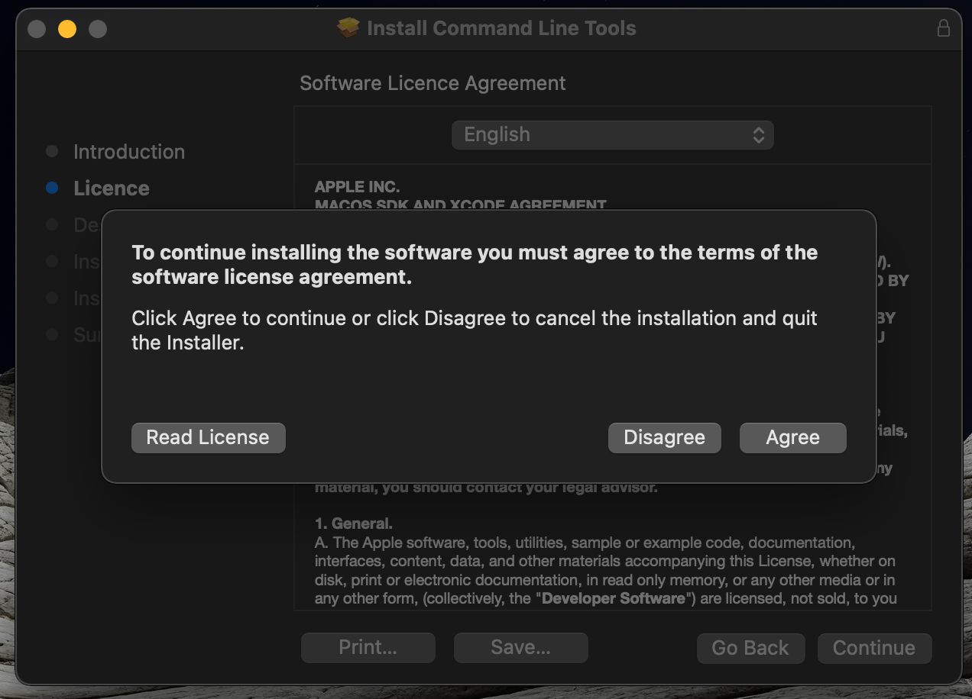The image size is (972, 699).
Task: Click 'APPLE INC.' text in the license
Action: point(357,187)
